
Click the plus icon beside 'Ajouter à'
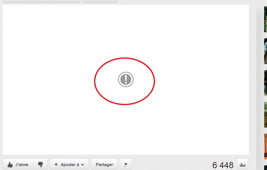pos(56,165)
